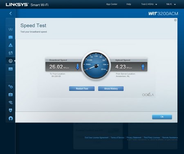Open the App Center menu

click(112, 4)
